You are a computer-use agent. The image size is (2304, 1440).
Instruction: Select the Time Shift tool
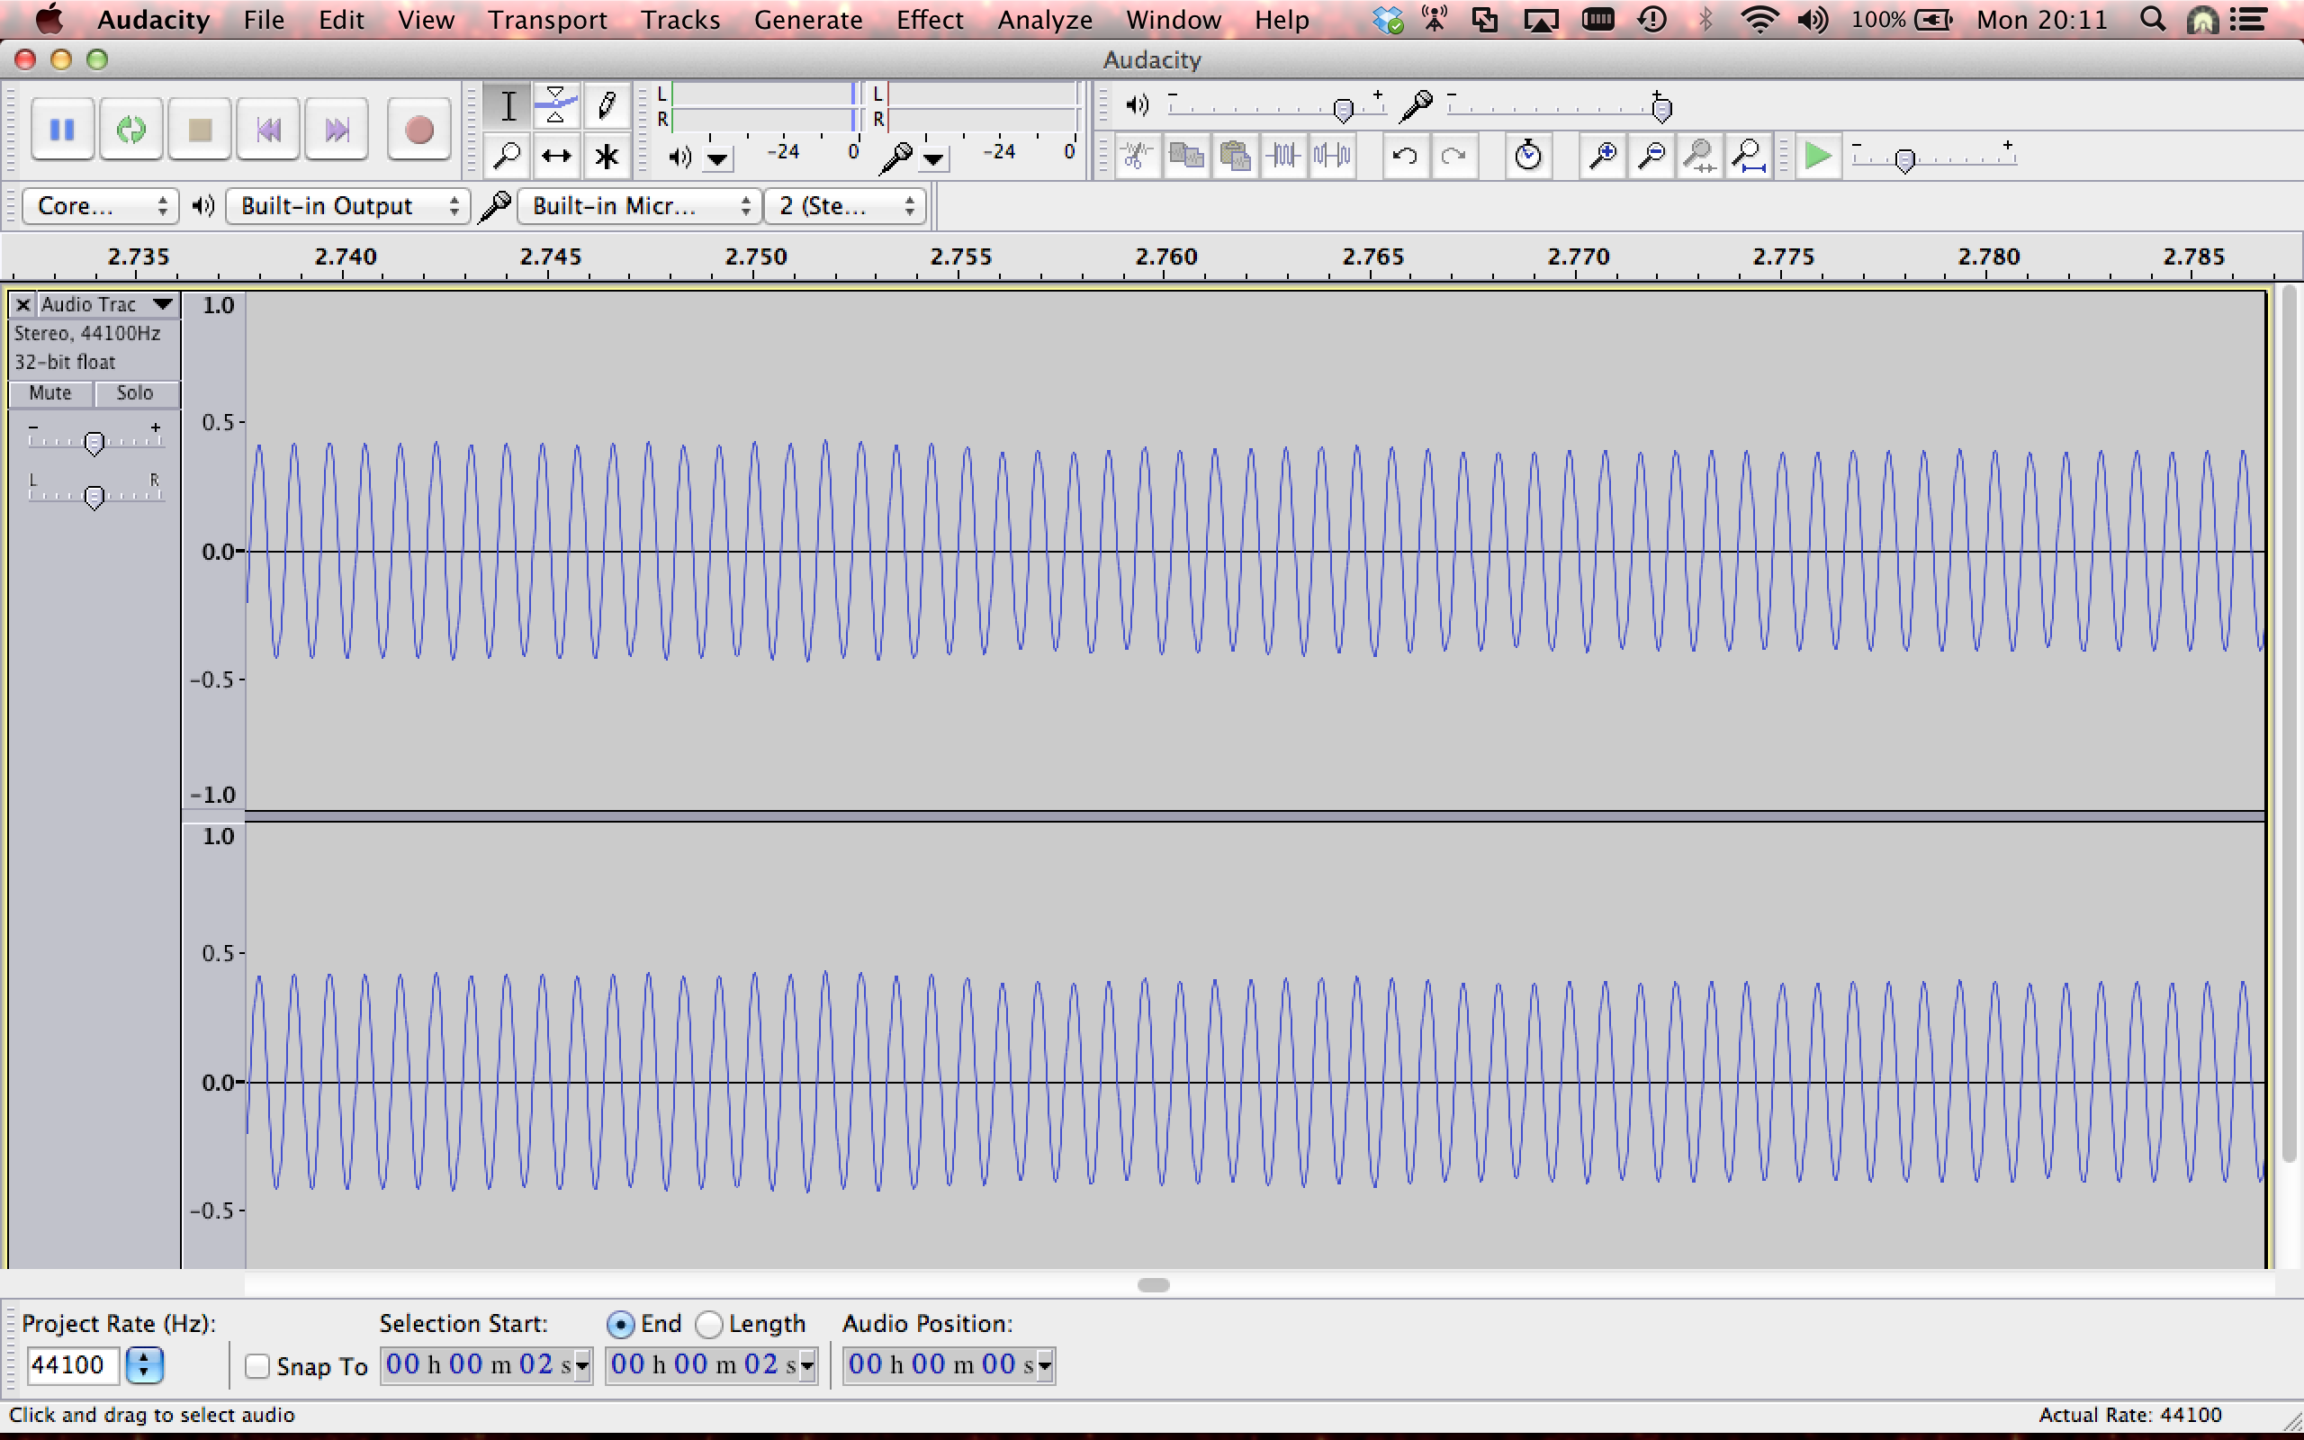coord(556,157)
